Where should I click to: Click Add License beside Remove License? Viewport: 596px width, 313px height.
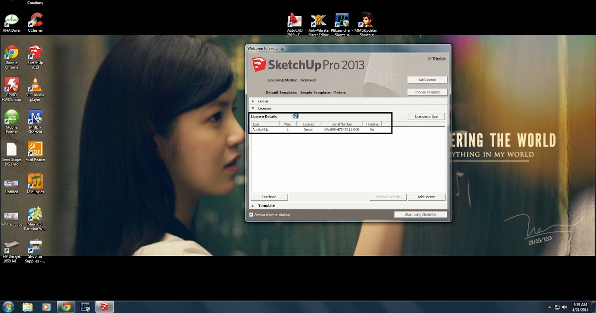point(426,197)
